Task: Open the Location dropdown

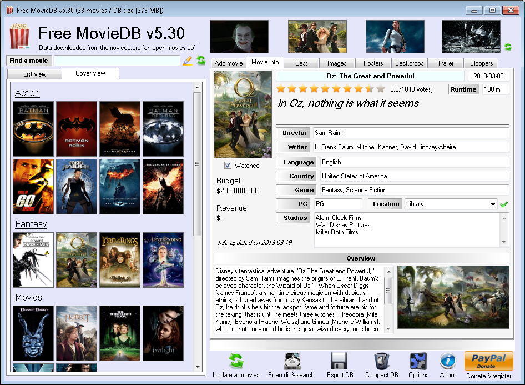Action: [x=493, y=204]
